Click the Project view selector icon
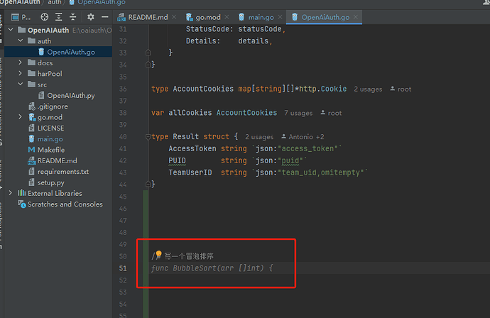 (x=16, y=17)
